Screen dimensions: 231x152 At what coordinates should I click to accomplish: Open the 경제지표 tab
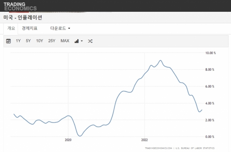pyautogui.click(x=30, y=28)
